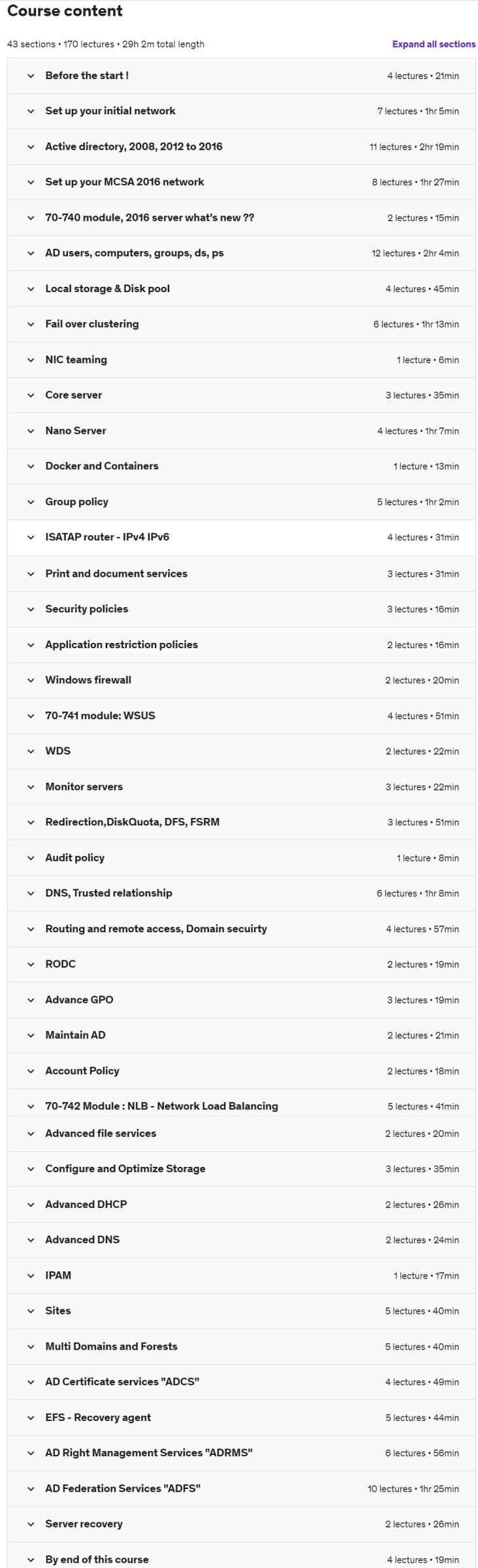
Task: Click chevron beside '70-741 module: WSUS'
Action: [x=31, y=716]
